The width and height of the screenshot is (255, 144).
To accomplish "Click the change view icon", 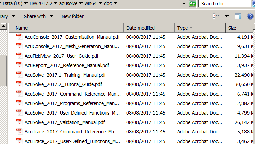I will point(216,16).
